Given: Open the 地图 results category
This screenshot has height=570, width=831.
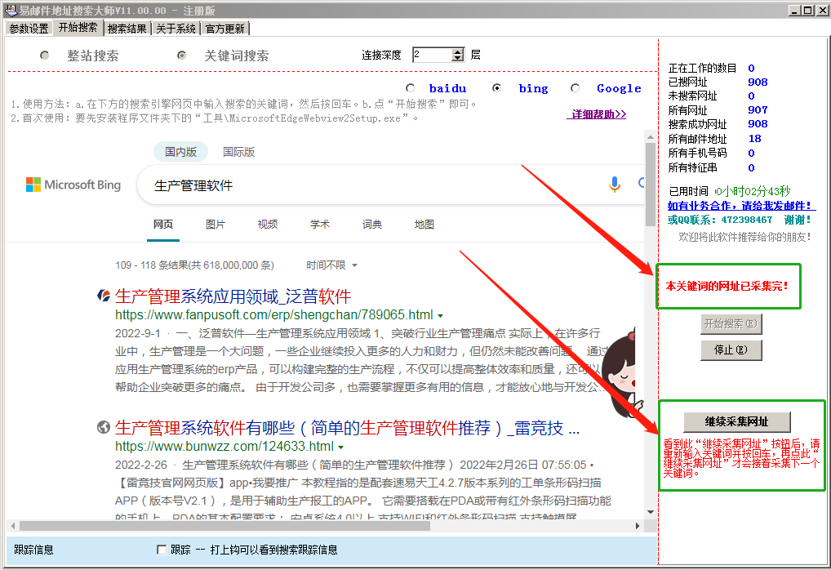Looking at the screenshot, I should (424, 225).
